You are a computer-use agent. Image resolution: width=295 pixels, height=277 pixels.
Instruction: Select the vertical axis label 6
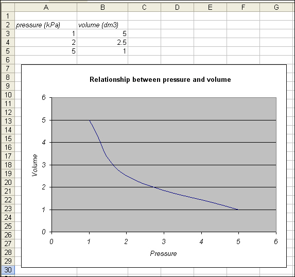click(x=44, y=97)
